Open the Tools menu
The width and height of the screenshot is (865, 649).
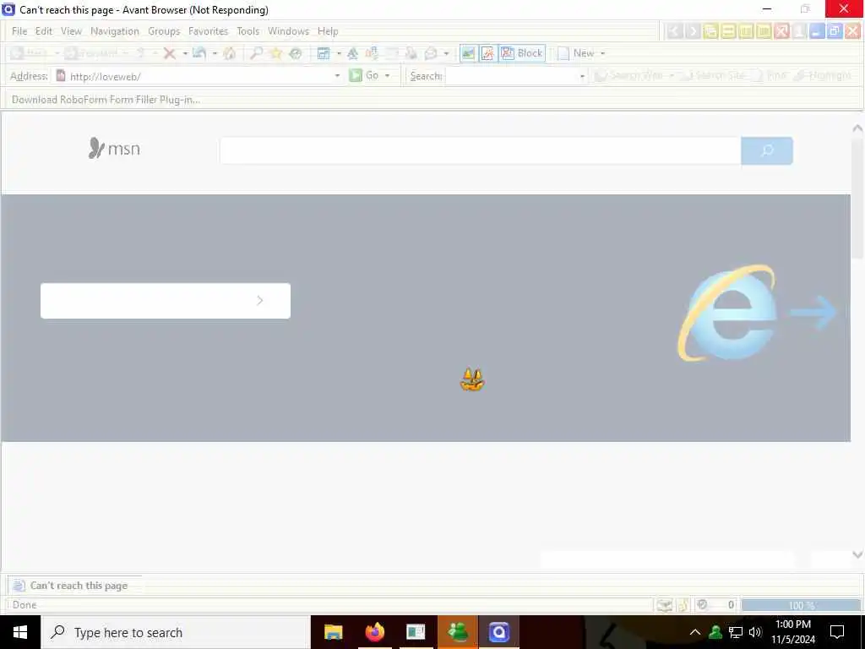pyautogui.click(x=248, y=31)
